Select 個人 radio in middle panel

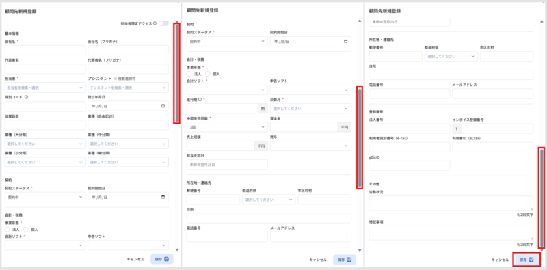(x=209, y=74)
